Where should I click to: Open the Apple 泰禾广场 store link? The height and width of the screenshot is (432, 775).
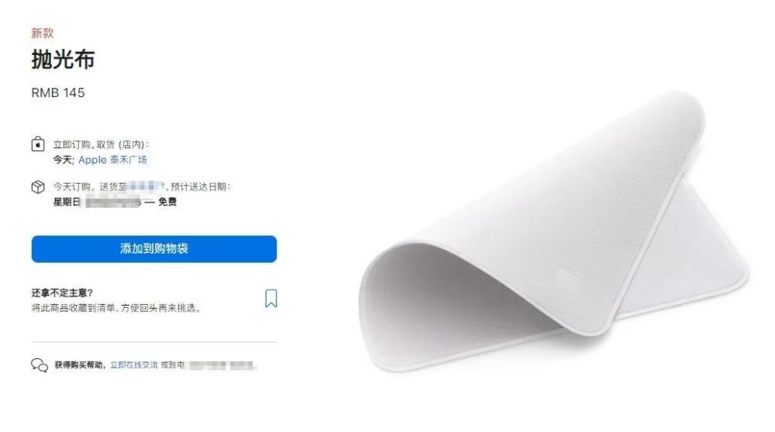click(x=112, y=160)
